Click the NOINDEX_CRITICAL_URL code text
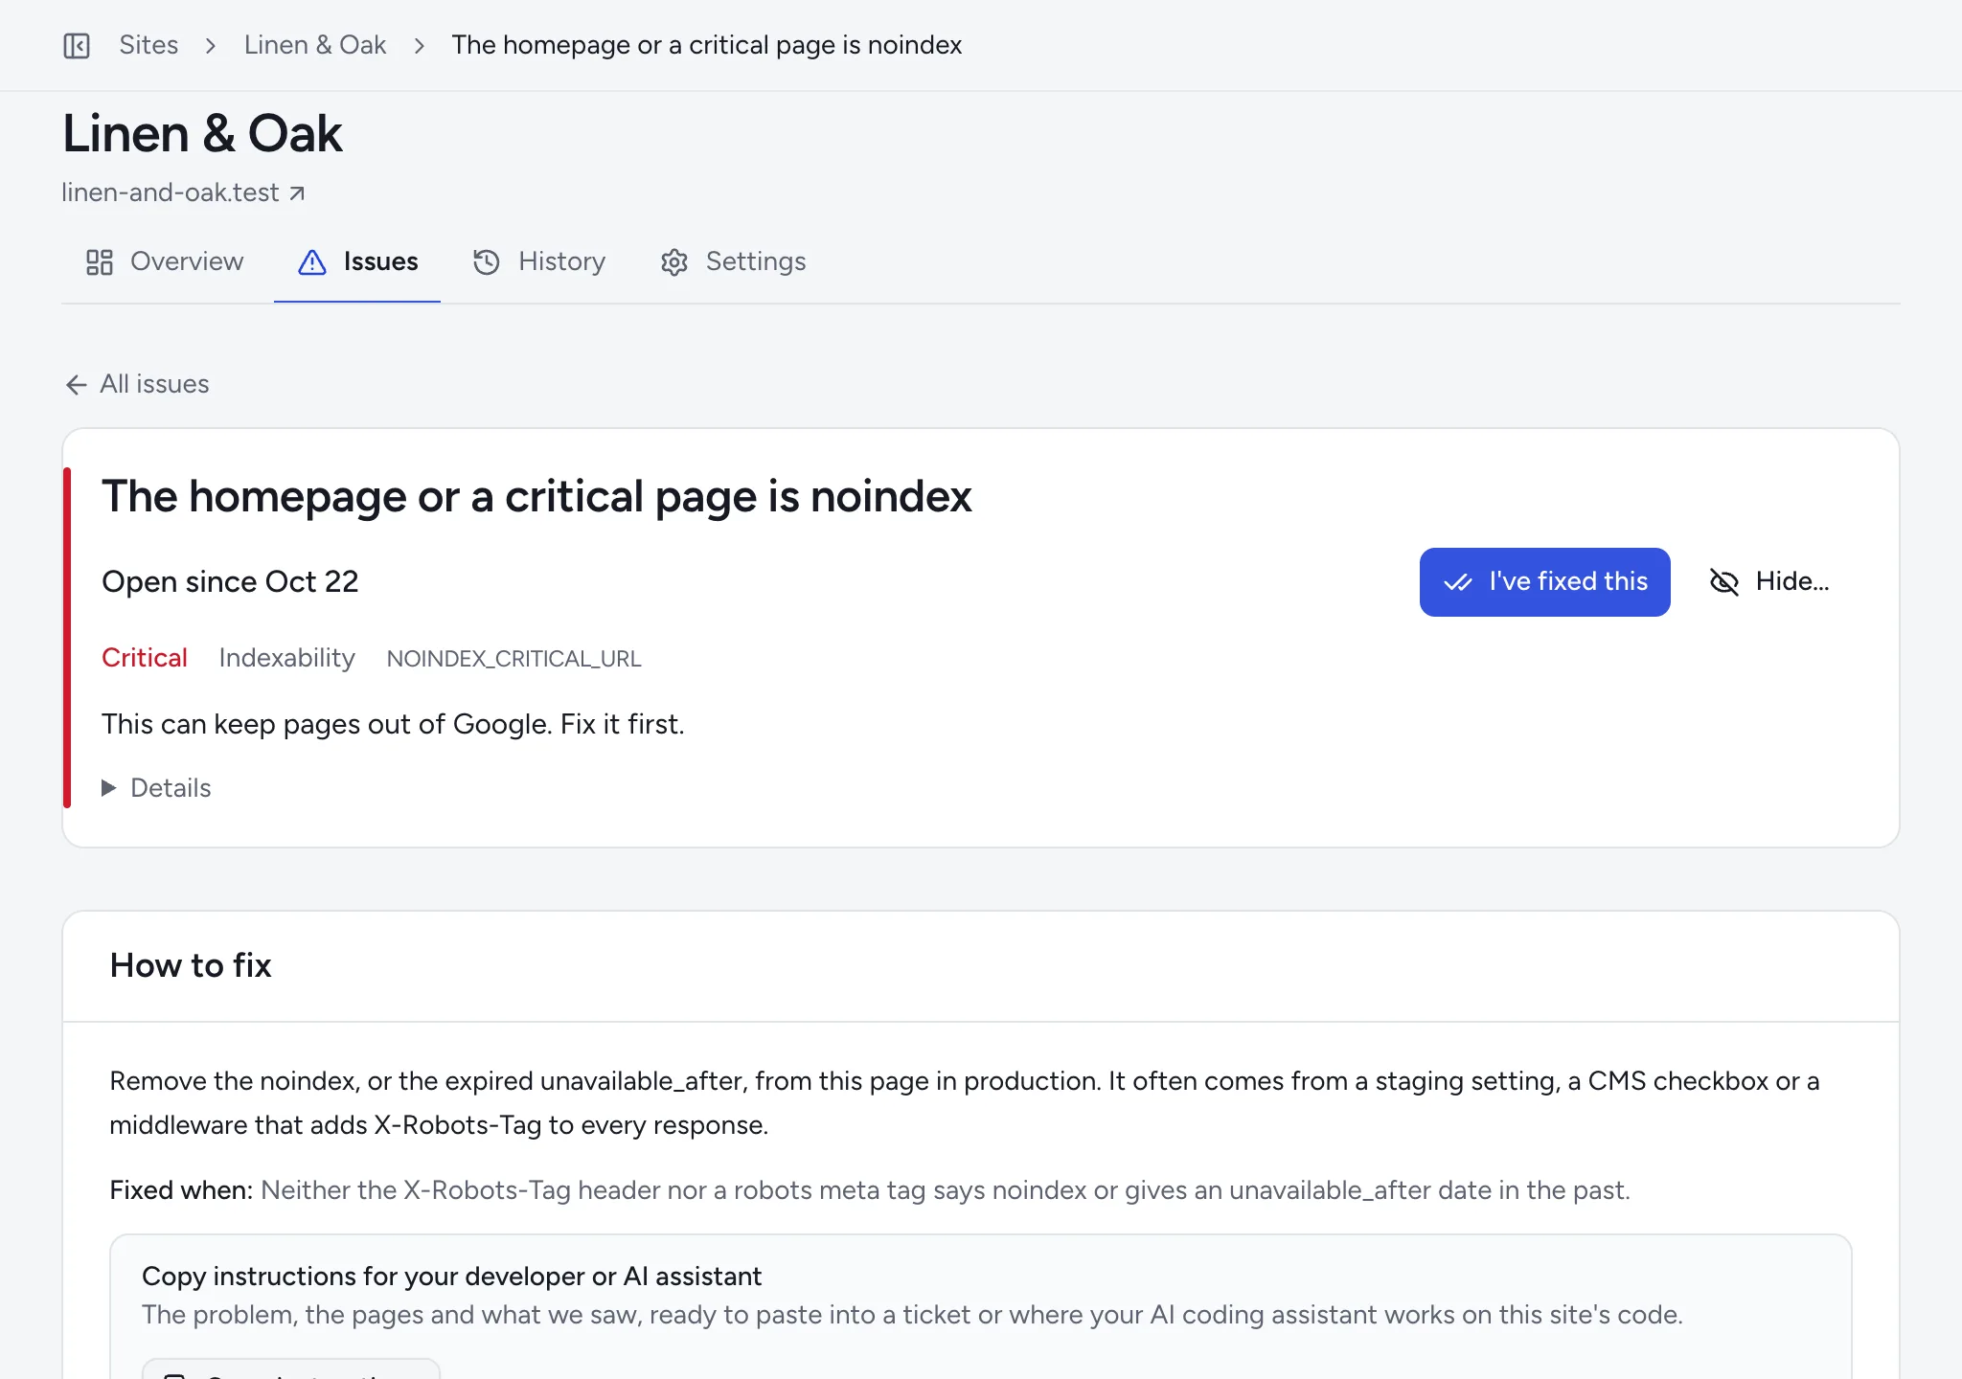 (x=513, y=659)
